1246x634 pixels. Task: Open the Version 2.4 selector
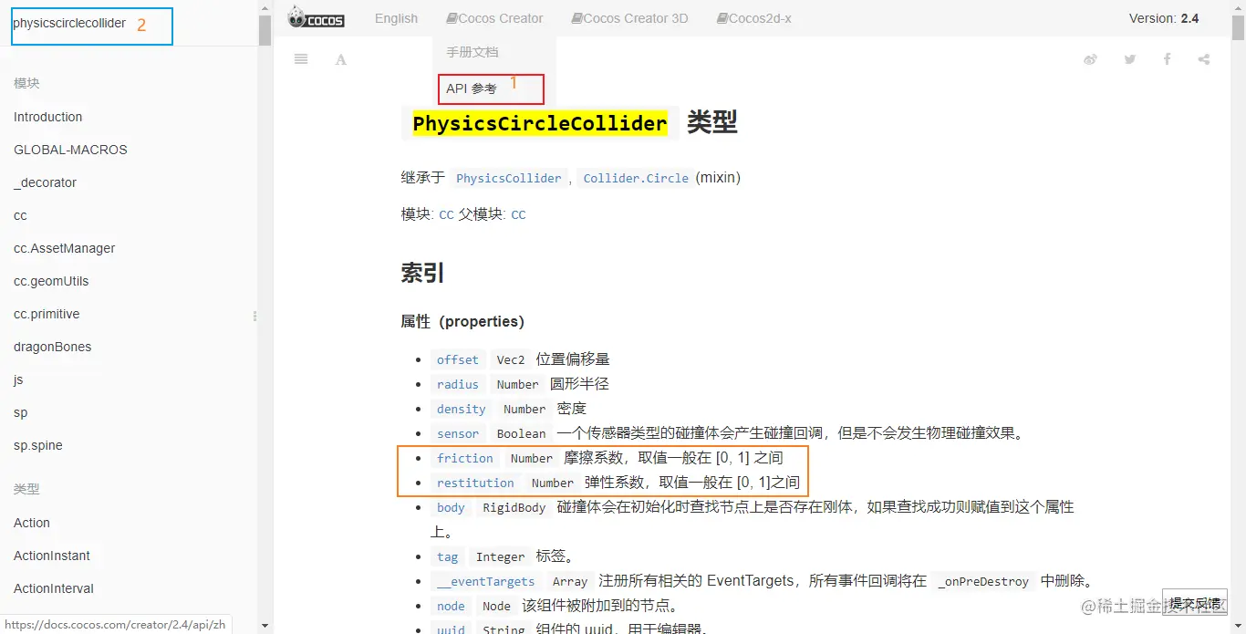(1164, 18)
